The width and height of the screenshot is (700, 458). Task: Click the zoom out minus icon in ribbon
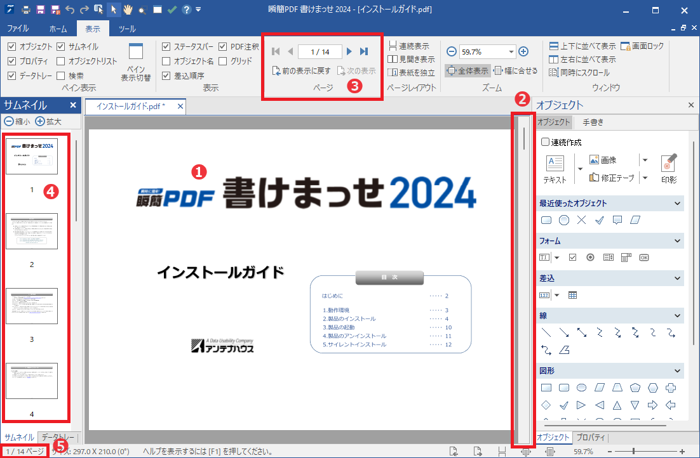[452, 52]
